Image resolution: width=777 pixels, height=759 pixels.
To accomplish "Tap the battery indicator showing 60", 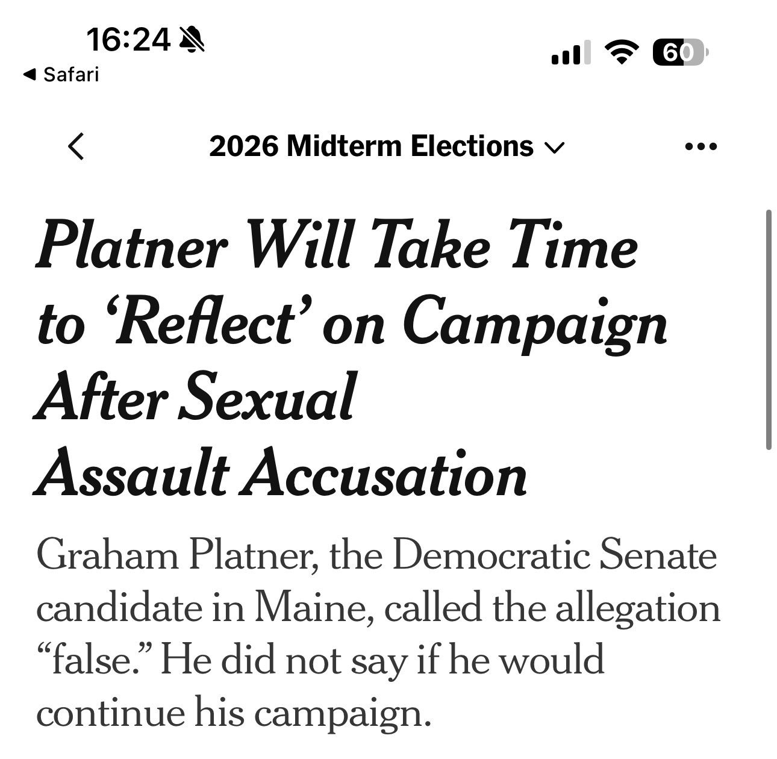I will (681, 52).
